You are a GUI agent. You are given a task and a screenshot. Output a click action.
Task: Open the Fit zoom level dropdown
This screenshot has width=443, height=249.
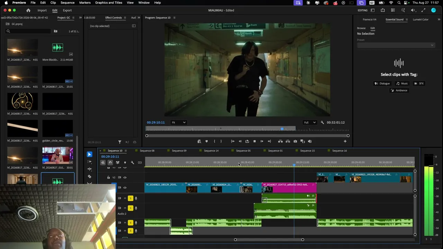tap(179, 122)
